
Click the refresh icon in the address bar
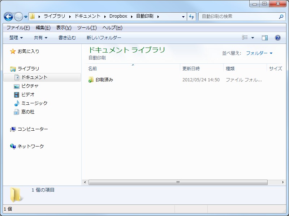[191, 16]
